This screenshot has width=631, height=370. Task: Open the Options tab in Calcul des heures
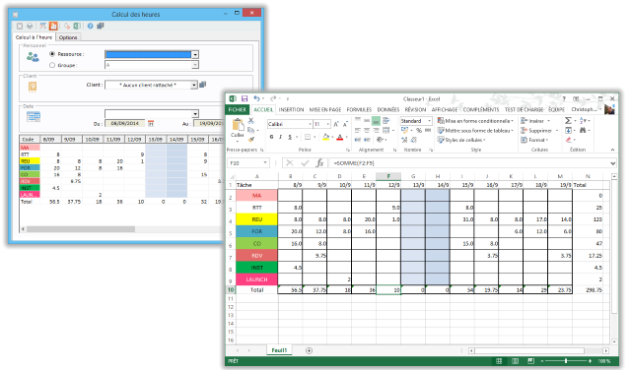pyautogui.click(x=68, y=37)
